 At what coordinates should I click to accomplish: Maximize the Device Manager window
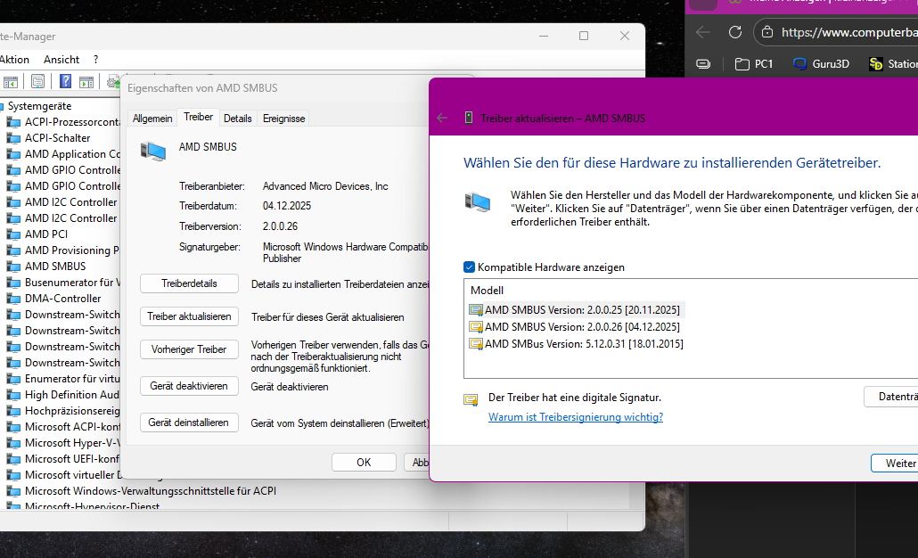click(584, 36)
